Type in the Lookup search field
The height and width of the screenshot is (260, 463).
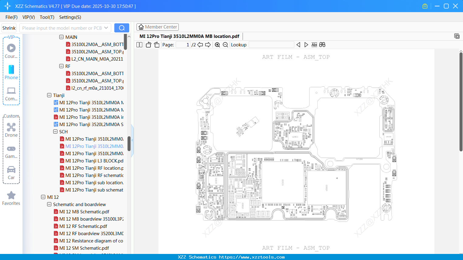(271, 45)
